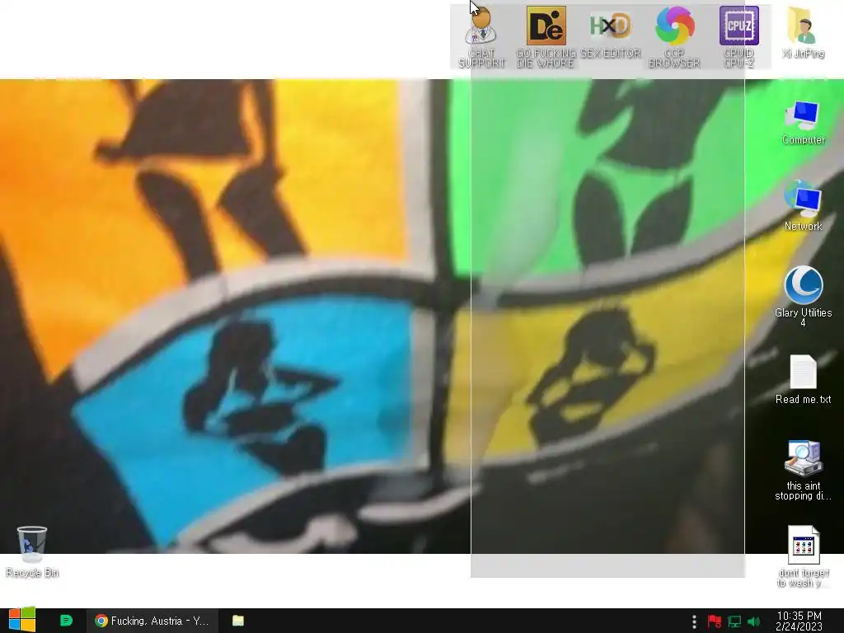Viewport: 844px width, 633px height.
Task: Select the orange De application icon
Action: coord(546,36)
